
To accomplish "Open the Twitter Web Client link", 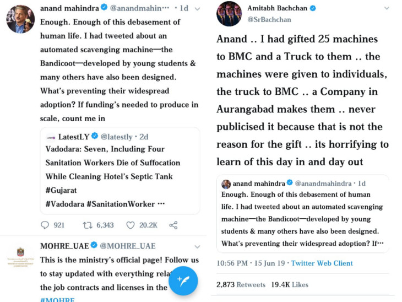I will click(322, 263).
